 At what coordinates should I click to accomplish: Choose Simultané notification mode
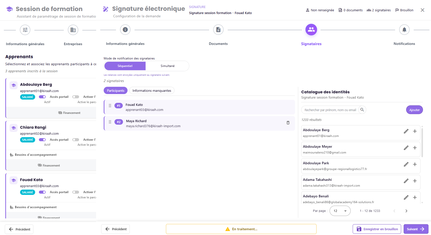point(167,66)
